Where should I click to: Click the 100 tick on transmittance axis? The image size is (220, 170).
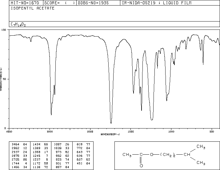click(x=4, y=30)
